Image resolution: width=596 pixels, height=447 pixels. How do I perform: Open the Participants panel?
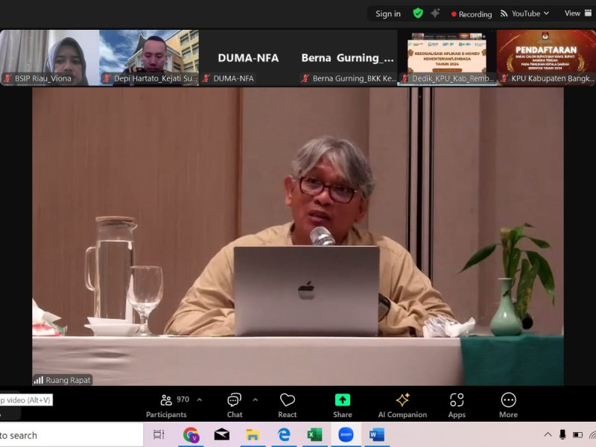pyautogui.click(x=166, y=405)
